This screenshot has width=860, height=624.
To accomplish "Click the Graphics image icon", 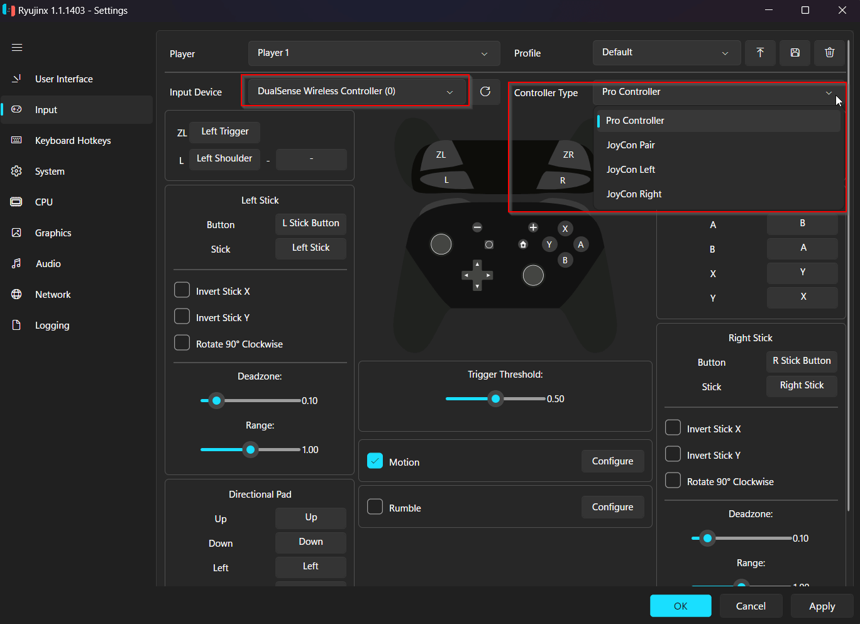I will coord(17,233).
